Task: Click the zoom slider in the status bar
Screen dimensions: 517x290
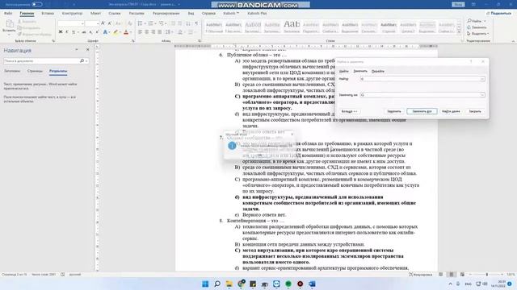Action: pyautogui.click(x=486, y=275)
